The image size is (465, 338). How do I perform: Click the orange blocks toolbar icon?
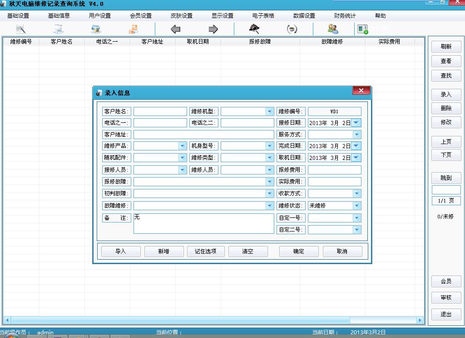click(134, 29)
